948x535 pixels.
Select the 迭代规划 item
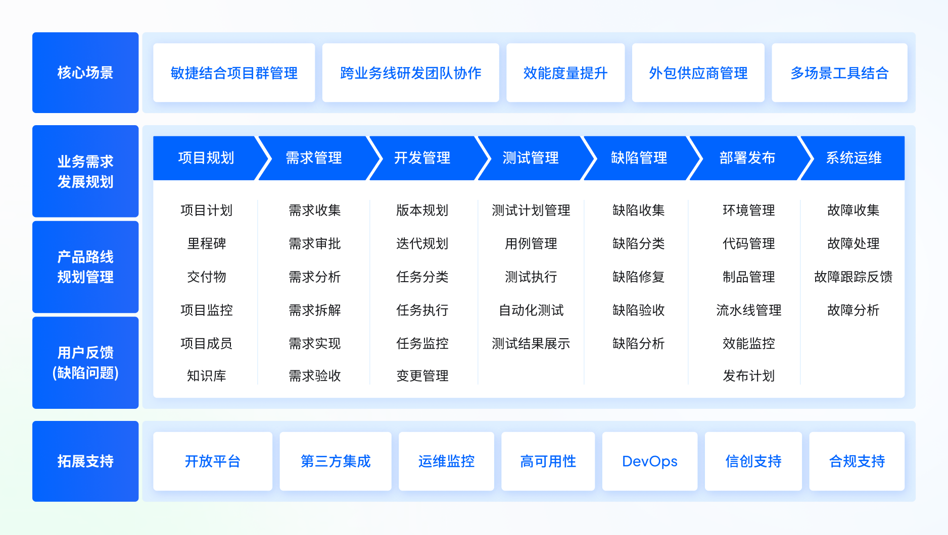tap(422, 243)
